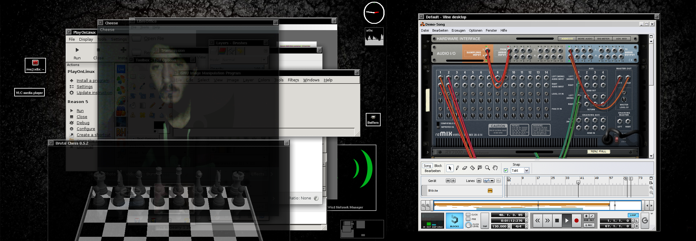Select the Eraser tool in the Reason sequencer
This screenshot has width=696, height=241.
[x=465, y=168]
